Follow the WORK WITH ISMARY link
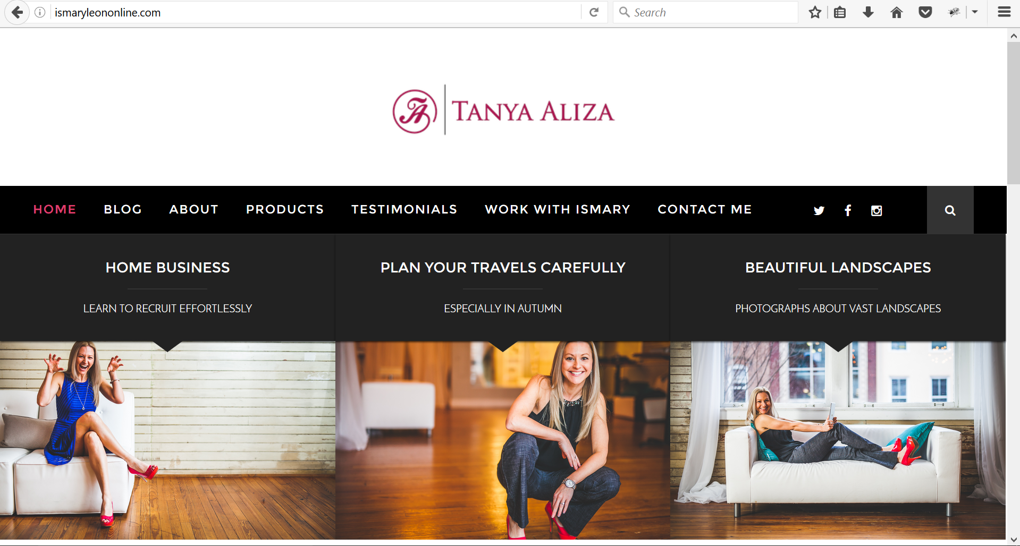 [x=557, y=209]
